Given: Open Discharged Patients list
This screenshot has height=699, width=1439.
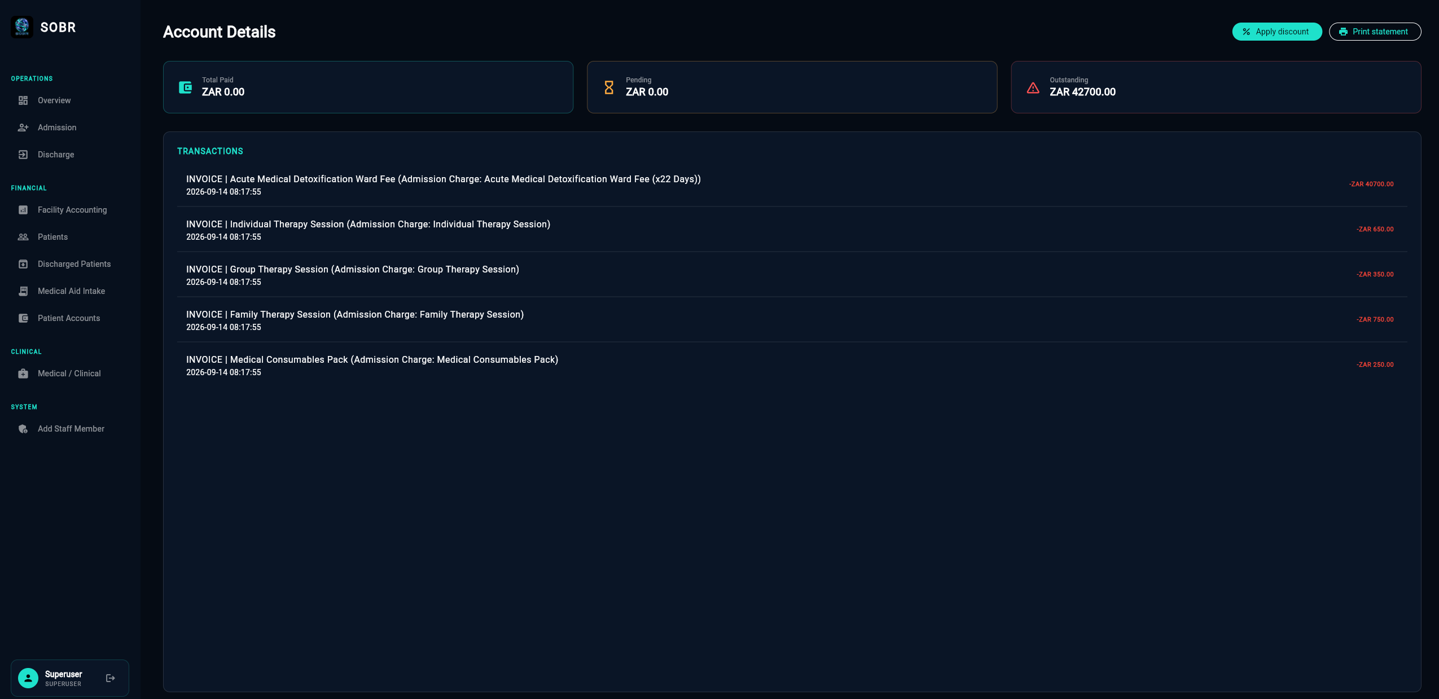Looking at the screenshot, I should coord(70,264).
